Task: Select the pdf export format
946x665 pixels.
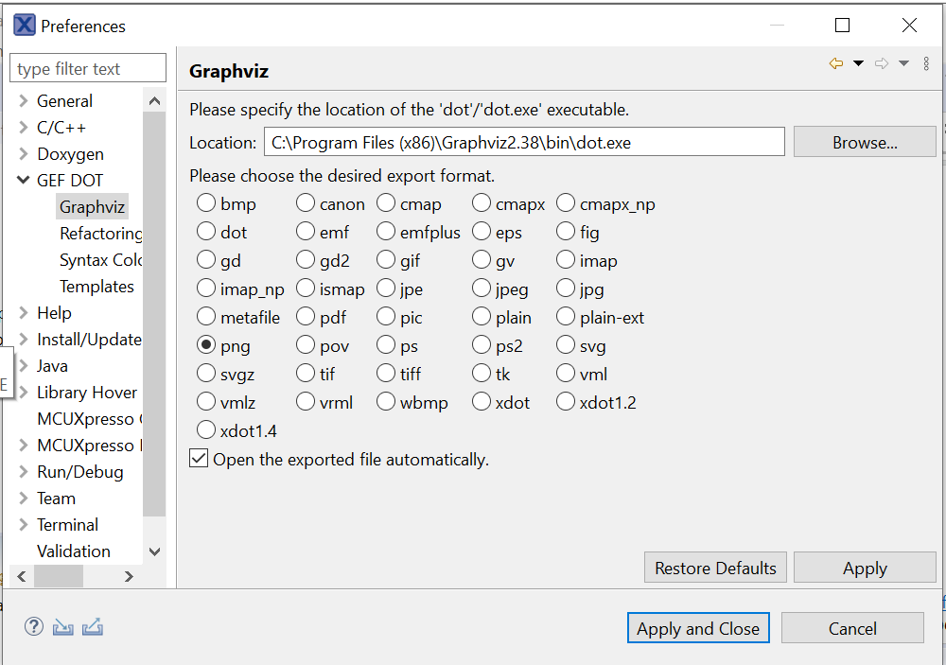Action: [306, 317]
